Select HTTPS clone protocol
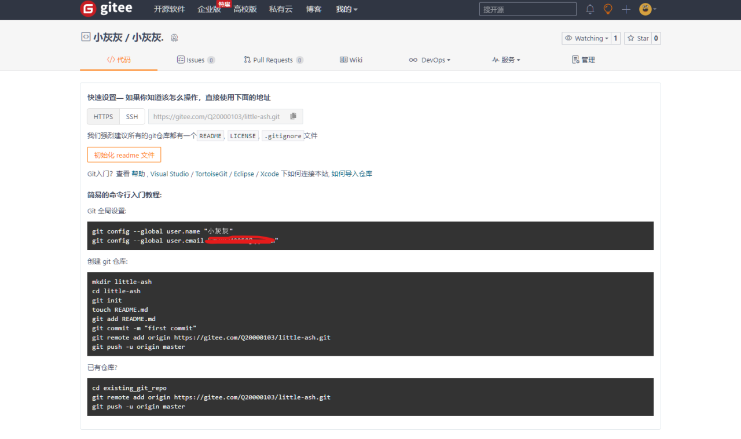The width and height of the screenshot is (741, 439). coord(104,116)
